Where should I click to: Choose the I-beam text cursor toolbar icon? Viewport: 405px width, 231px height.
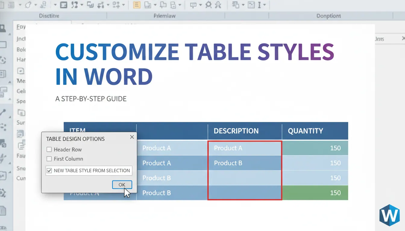[x=259, y=5]
